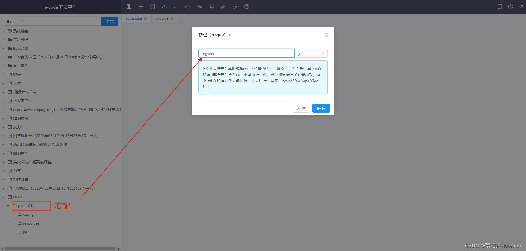The height and width of the screenshot is (251, 526).
Task: Open the shopping cart icon
Action: [x=211, y=7]
